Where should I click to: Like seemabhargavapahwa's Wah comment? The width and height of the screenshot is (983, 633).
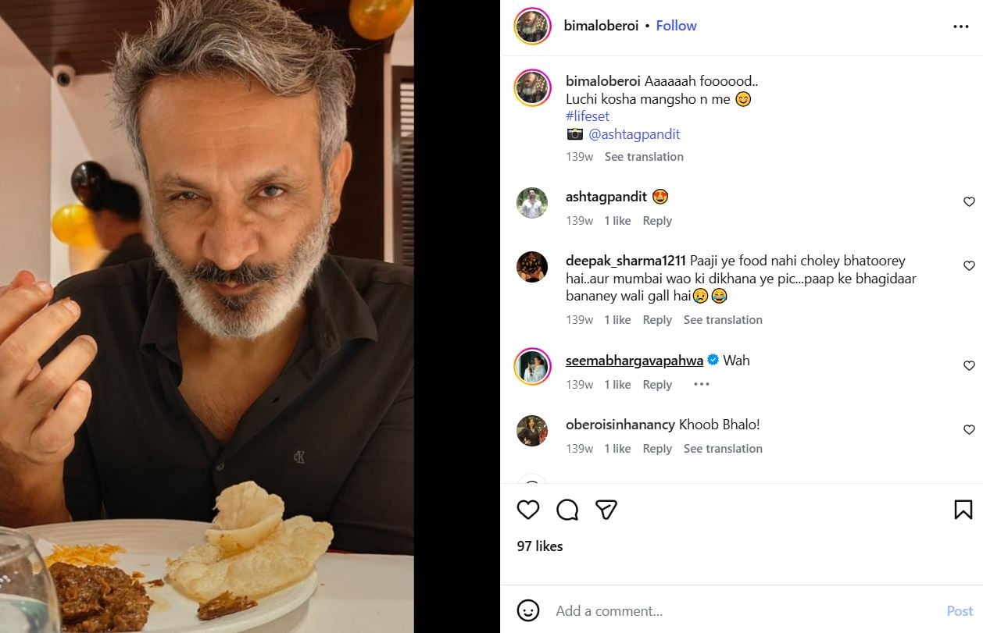(x=969, y=366)
